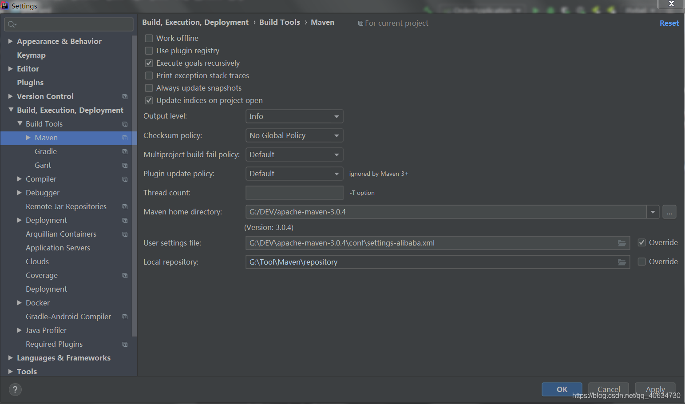Click project-level icon beside Gradle
This screenshot has height=404, width=685.
[x=125, y=151]
